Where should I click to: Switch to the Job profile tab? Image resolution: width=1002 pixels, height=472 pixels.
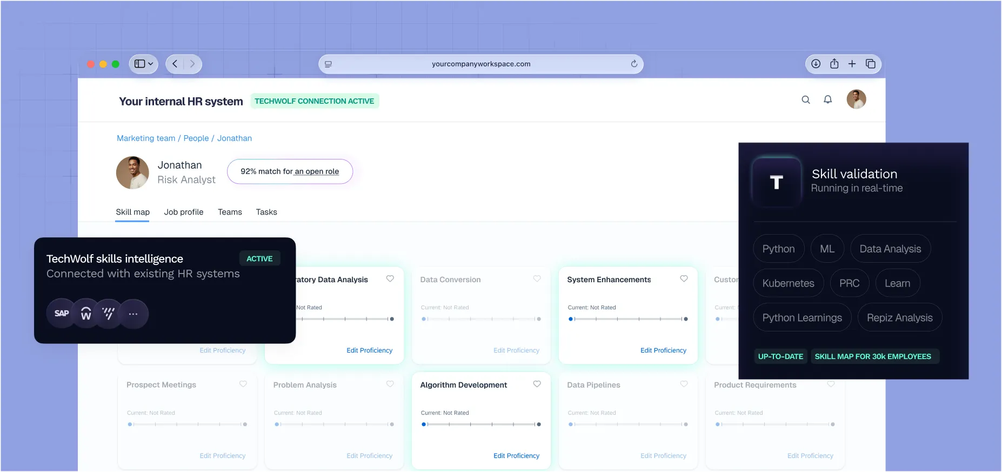coord(184,212)
